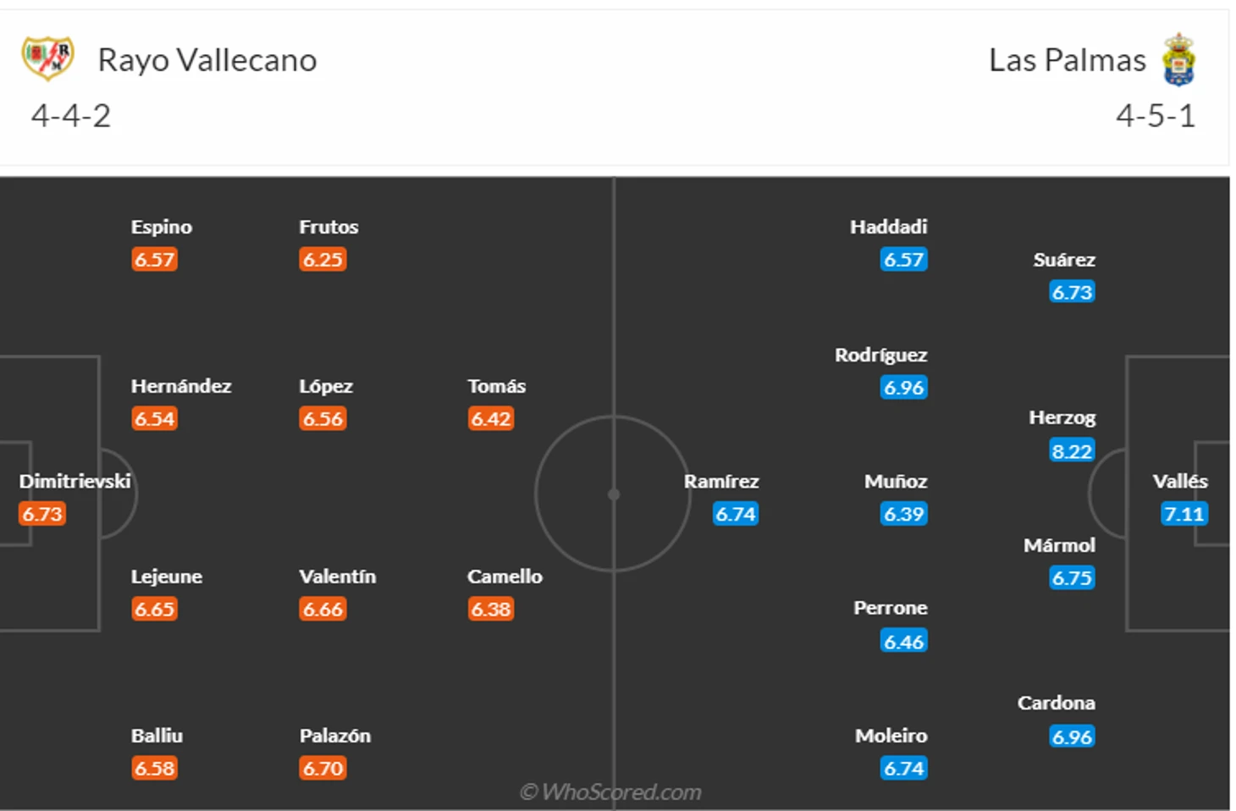Click player Moleiro's name
Viewport: 1236px width, 811px height.
click(x=891, y=736)
